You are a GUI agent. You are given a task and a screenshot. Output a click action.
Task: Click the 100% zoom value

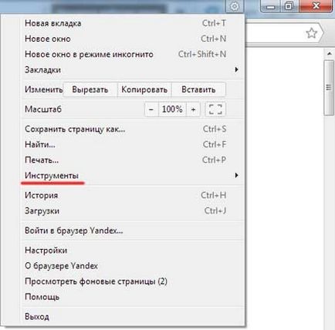pyautogui.click(x=172, y=109)
